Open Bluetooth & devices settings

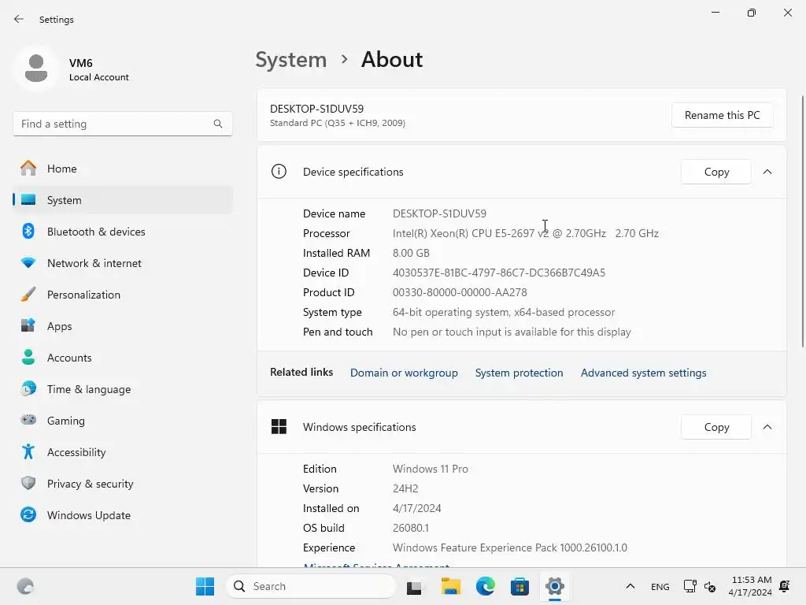pyautogui.click(x=122, y=232)
